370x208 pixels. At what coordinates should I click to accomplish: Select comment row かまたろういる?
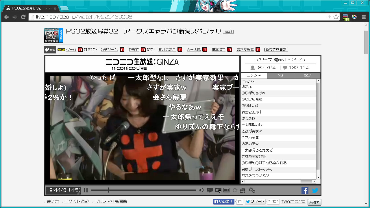point(278,176)
